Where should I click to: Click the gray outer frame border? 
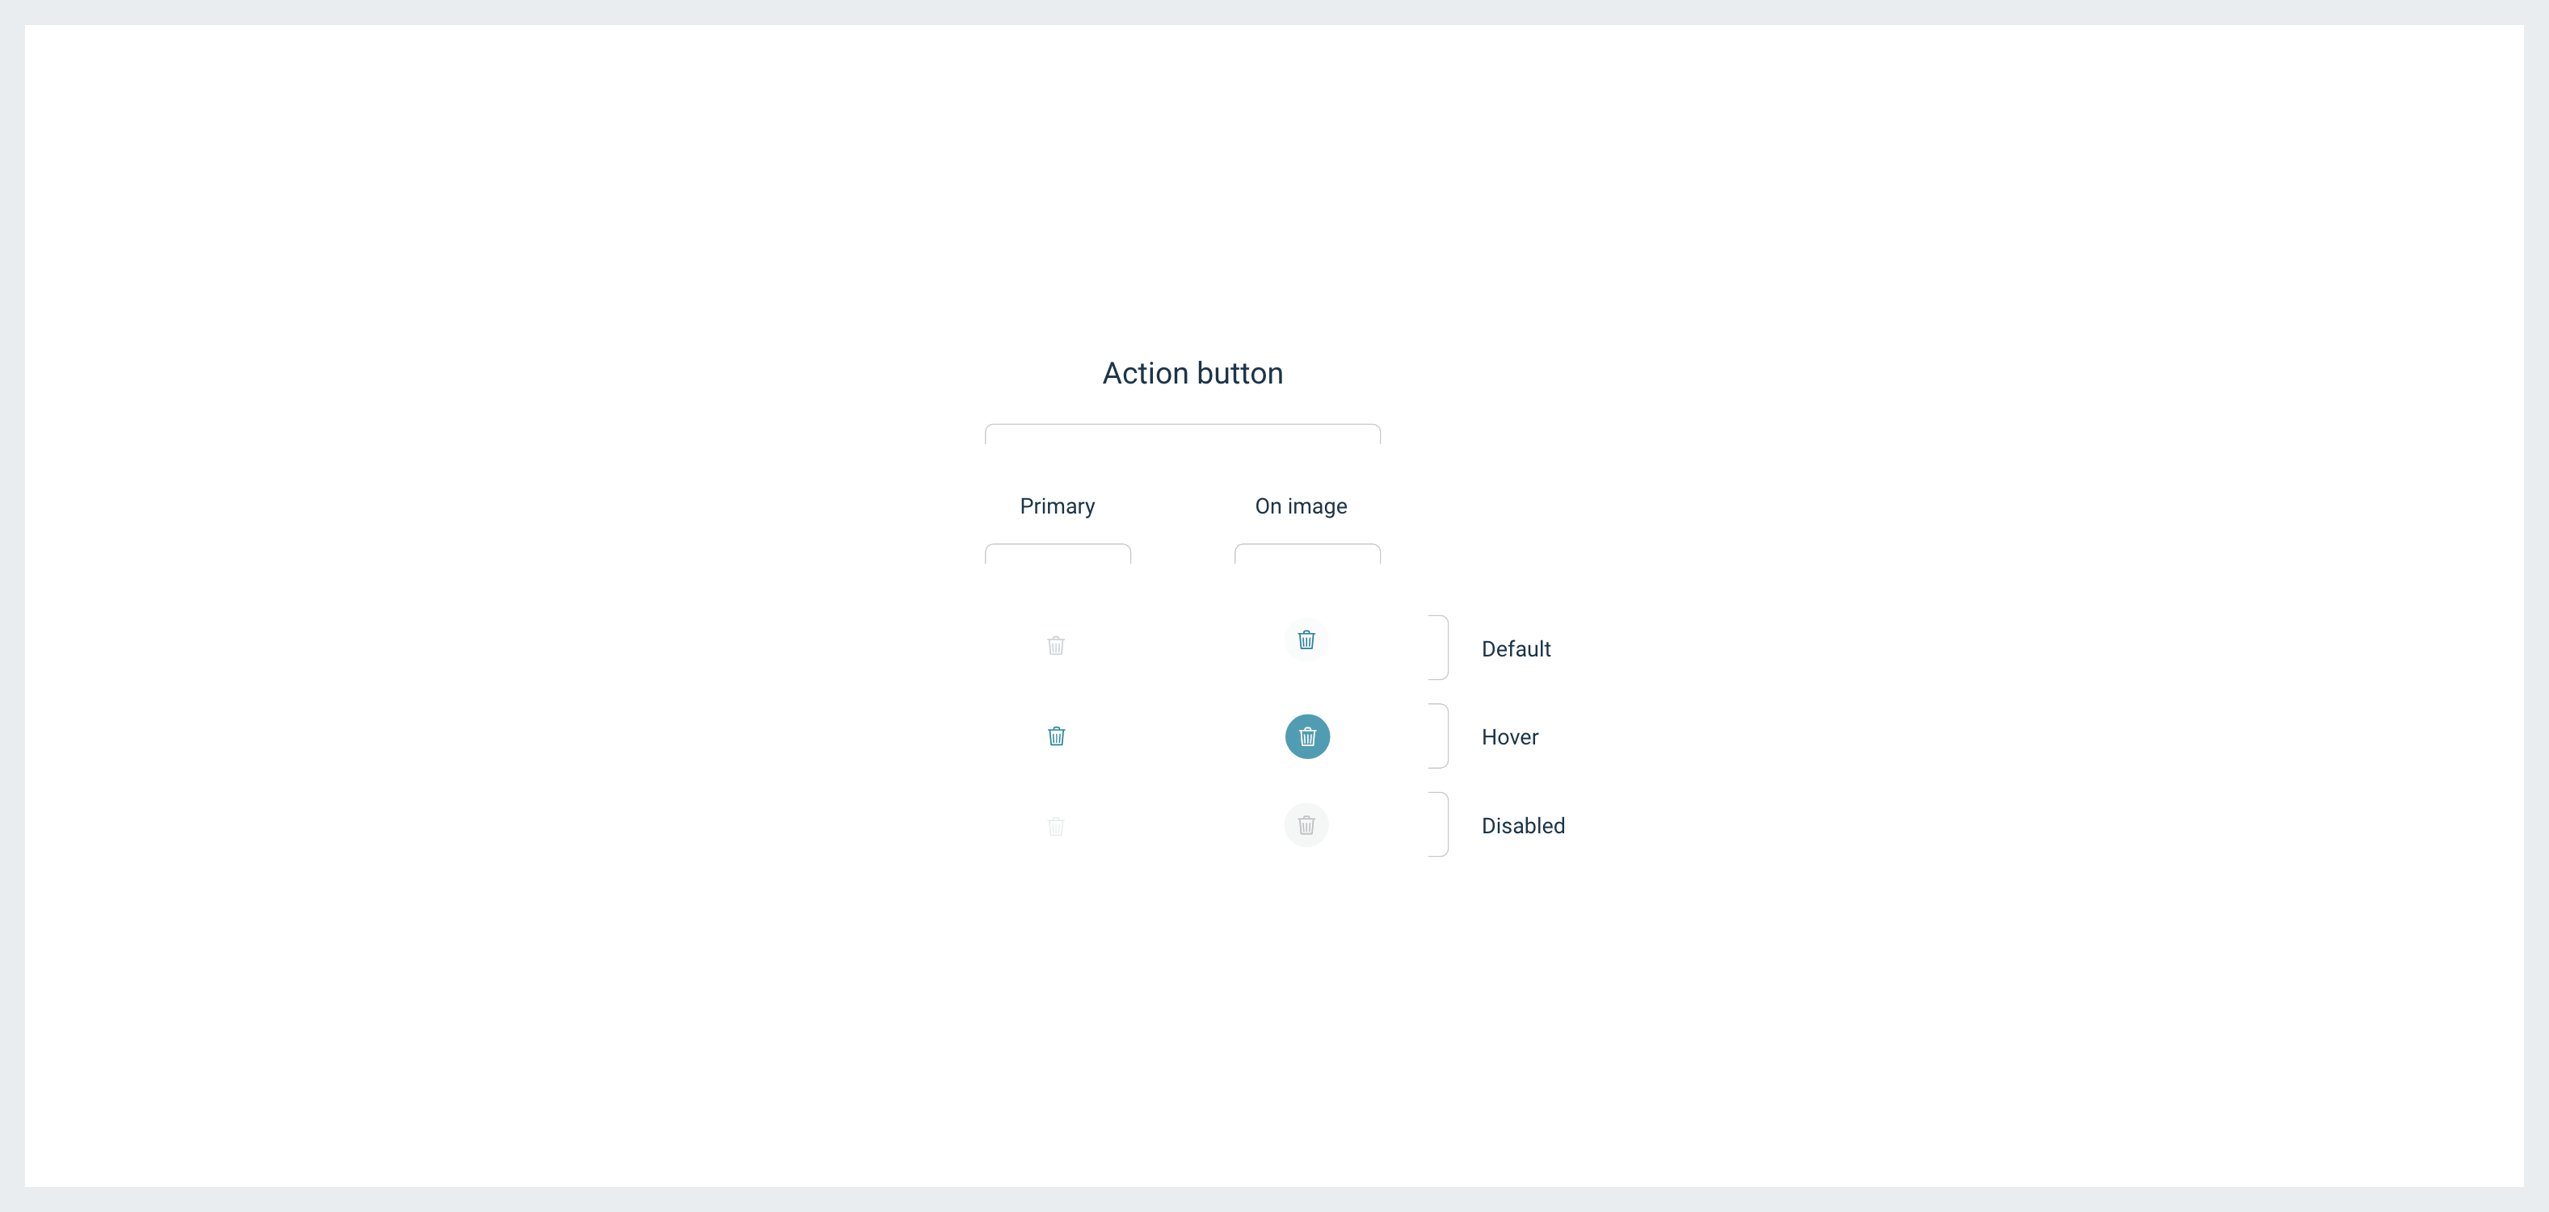pyautogui.click(x=1275, y=12)
